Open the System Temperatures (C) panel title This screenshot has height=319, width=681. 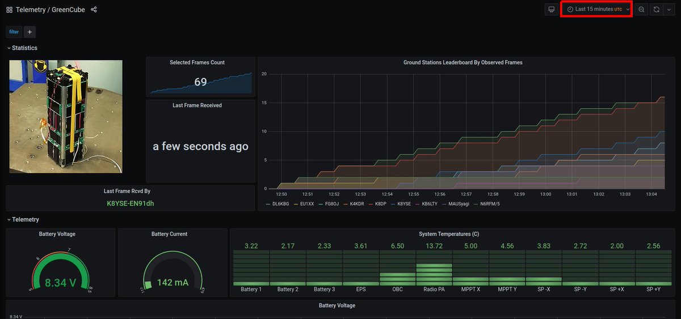coord(449,234)
